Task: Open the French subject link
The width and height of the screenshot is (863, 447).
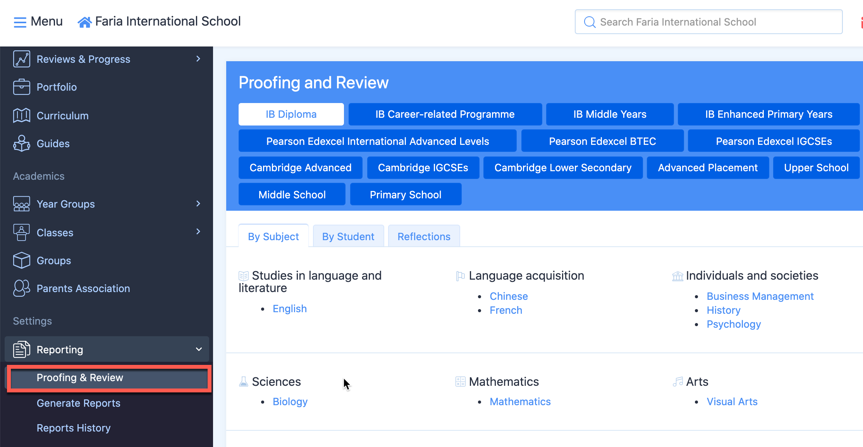Action: pos(506,310)
